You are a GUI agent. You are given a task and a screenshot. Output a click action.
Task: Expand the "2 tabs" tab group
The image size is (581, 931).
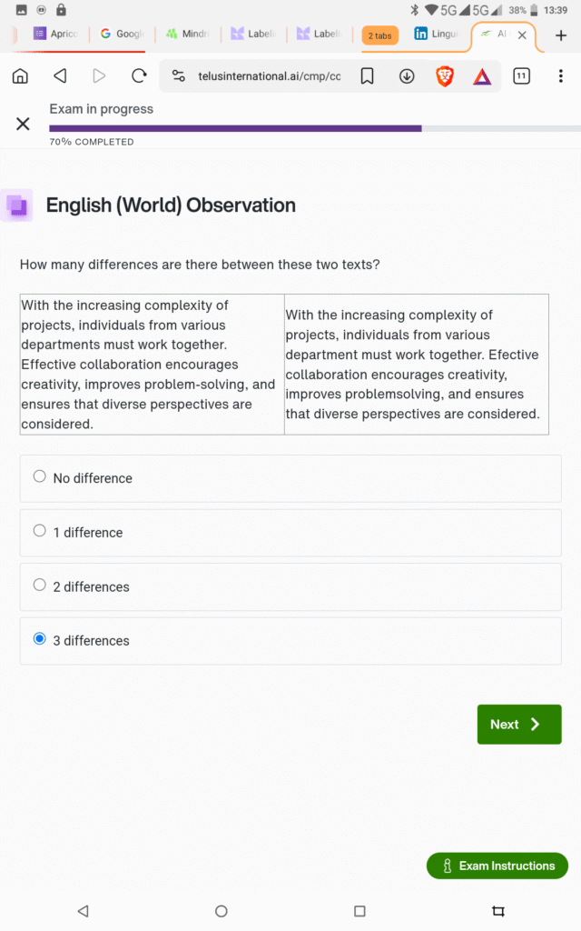pos(379,35)
